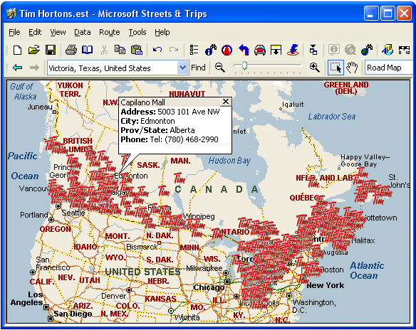Click the Undo arrow icon
Image resolution: width=416 pixels, height=330 pixels.
[x=157, y=50]
